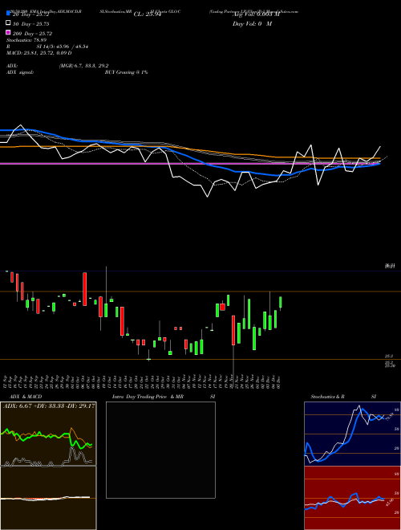Select the '200 Day = 25.72' legend text

[32, 34]
